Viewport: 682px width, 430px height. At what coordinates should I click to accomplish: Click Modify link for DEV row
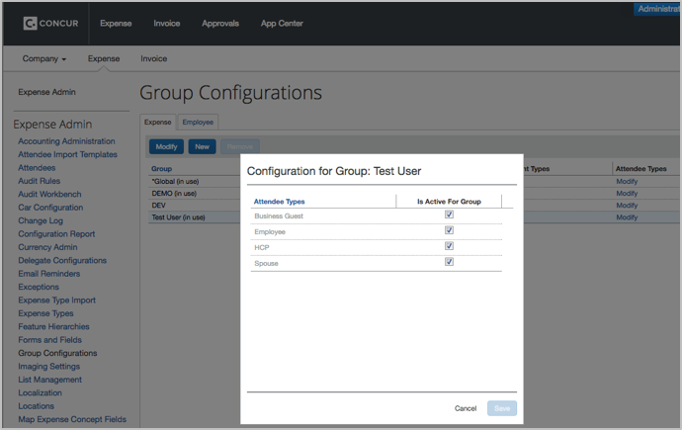[x=627, y=205]
